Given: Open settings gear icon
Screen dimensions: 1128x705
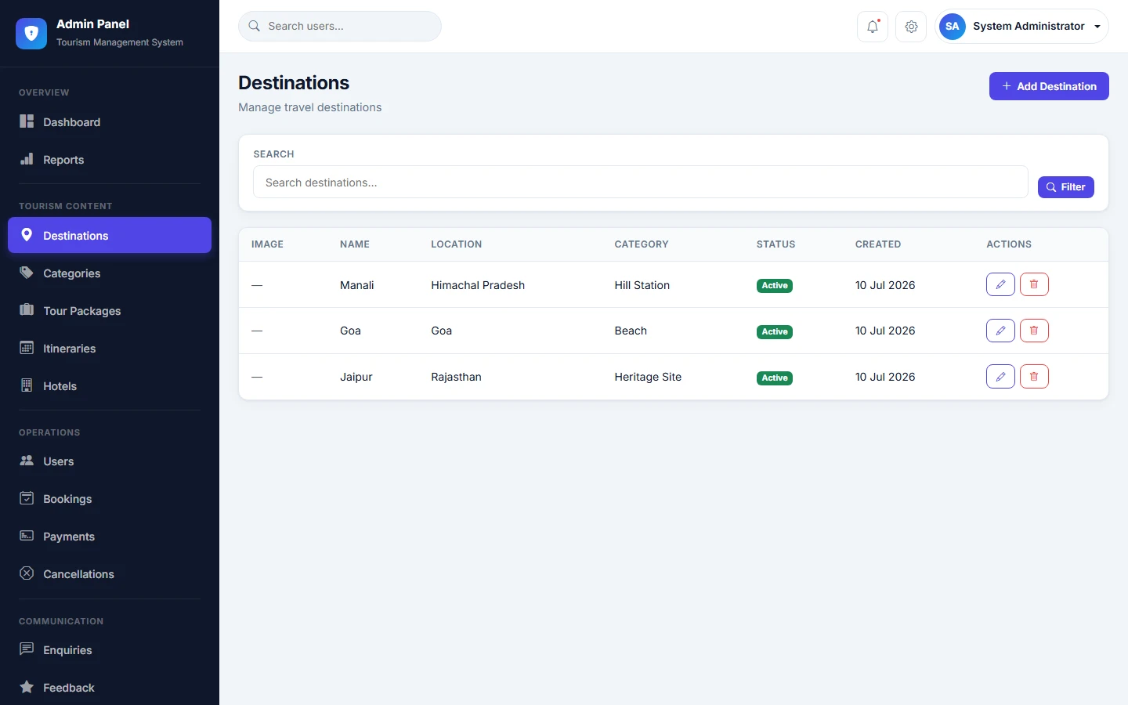Looking at the screenshot, I should coord(911,27).
